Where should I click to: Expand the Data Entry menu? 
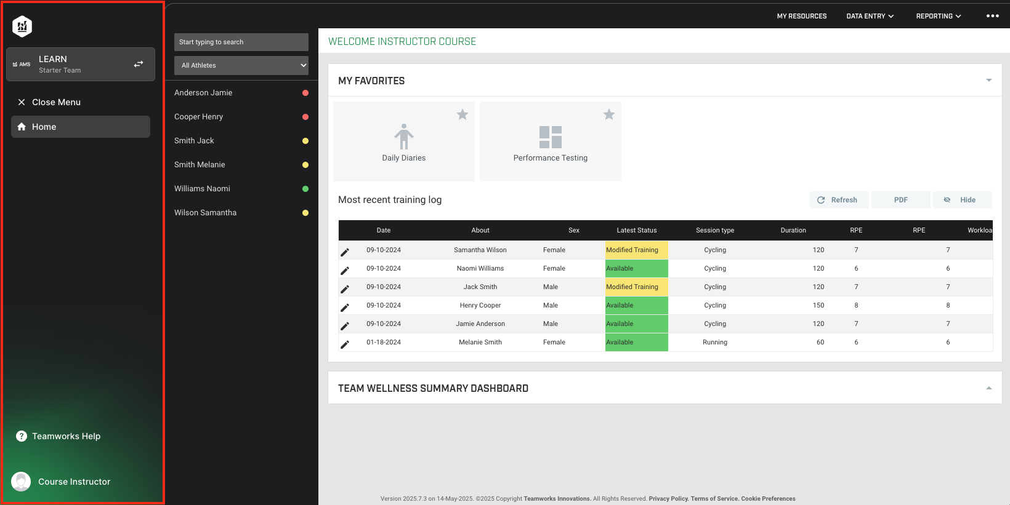pyautogui.click(x=870, y=16)
